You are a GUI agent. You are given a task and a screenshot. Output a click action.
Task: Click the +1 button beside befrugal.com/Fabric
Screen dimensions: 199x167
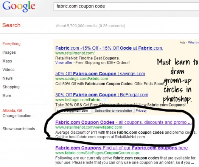click(x=105, y=100)
